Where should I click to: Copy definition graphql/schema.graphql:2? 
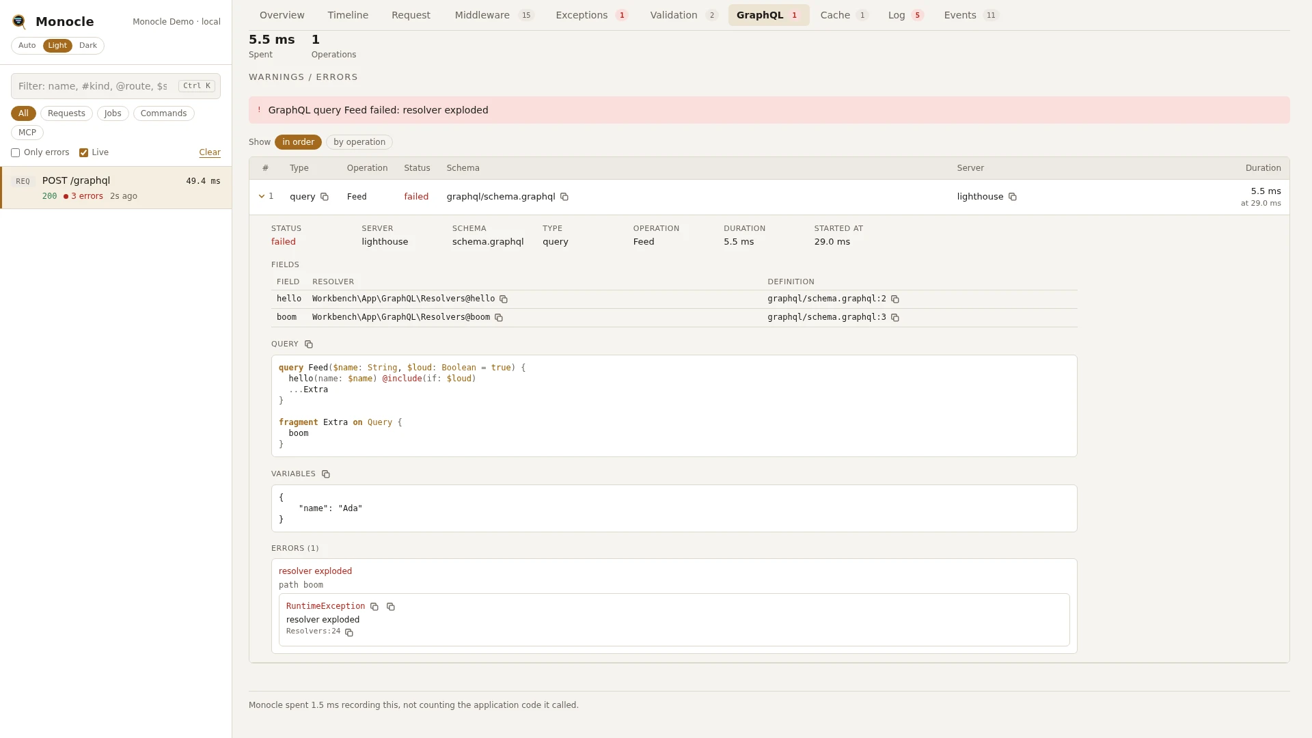(895, 299)
